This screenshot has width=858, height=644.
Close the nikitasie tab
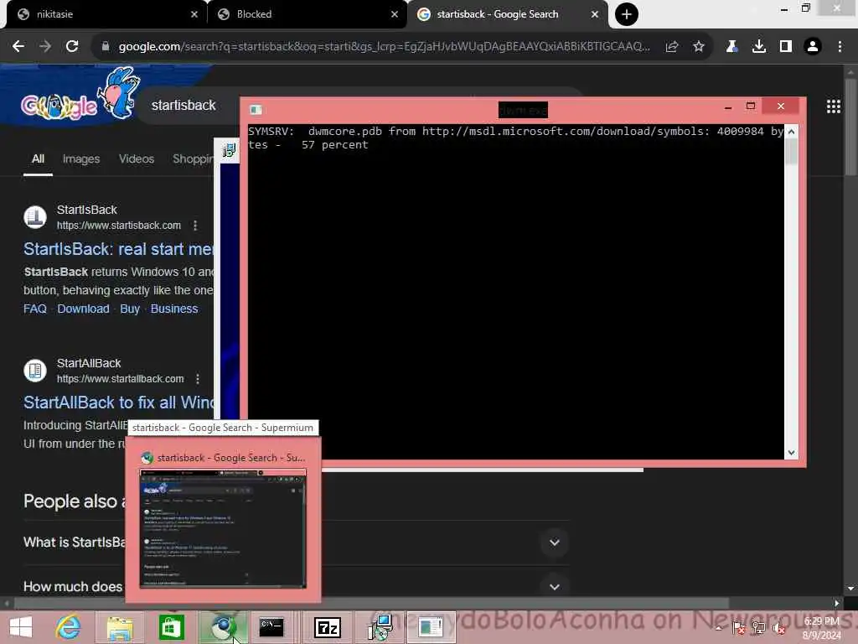coord(194,14)
